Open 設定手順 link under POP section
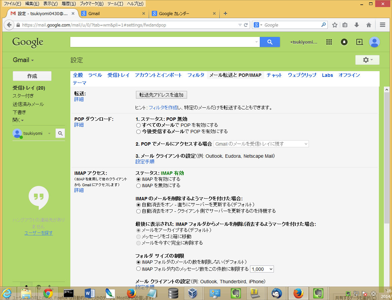The width and height of the screenshot is (392, 300). coord(145,162)
